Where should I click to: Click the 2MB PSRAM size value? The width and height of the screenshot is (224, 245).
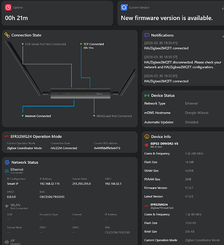click(188, 179)
